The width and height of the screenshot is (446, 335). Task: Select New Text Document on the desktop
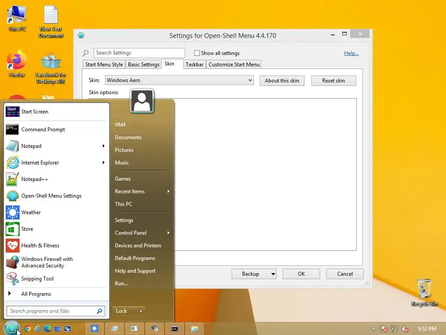point(51,22)
